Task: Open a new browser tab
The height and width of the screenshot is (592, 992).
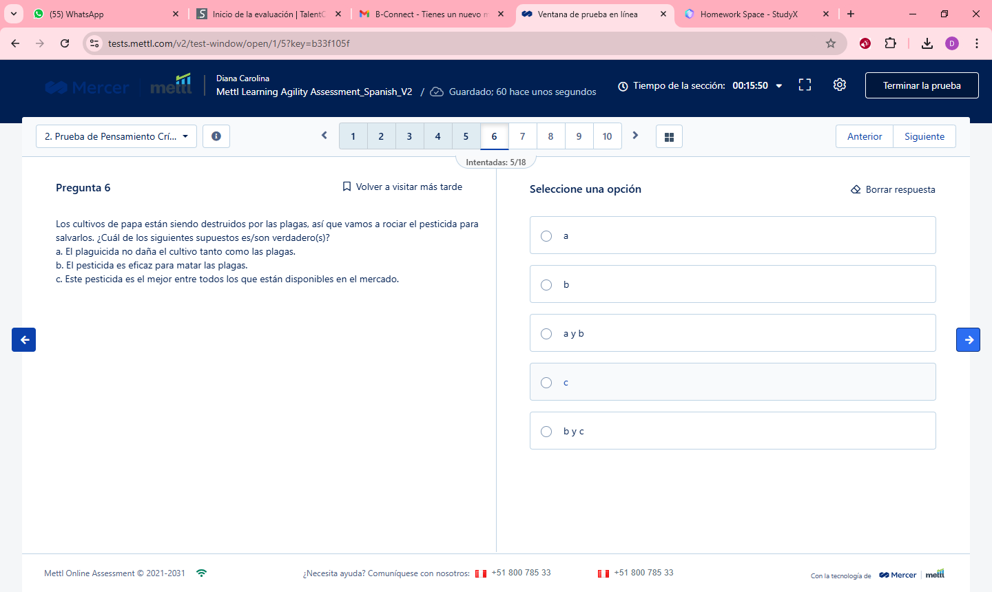Action: [x=851, y=14]
